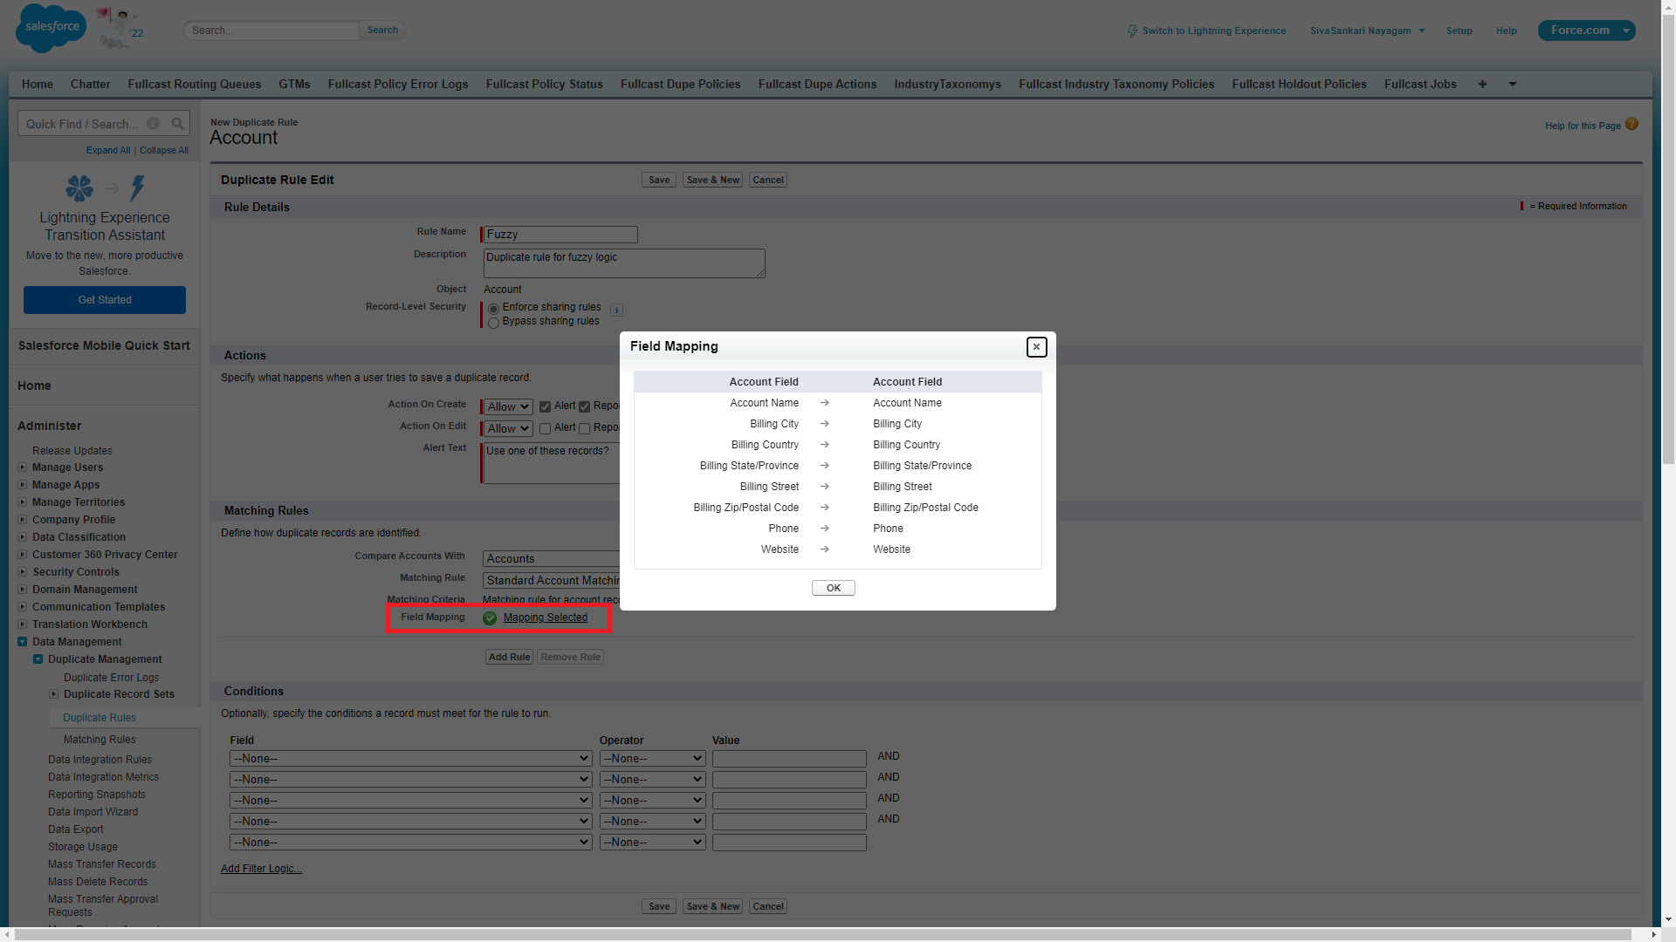Viewport: 1676px width, 942px height.
Task: Select Enforce sharing rules radio button
Action: coord(494,309)
